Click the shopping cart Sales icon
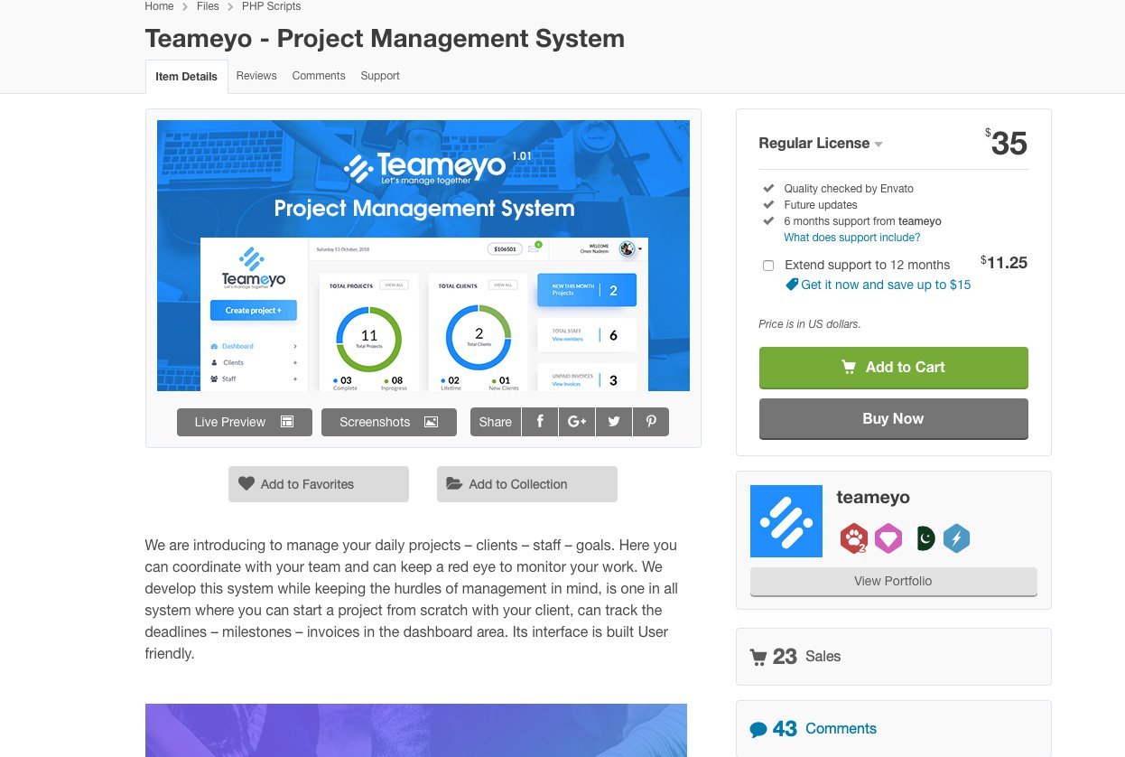Image resolution: width=1125 pixels, height=757 pixels. click(x=758, y=657)
